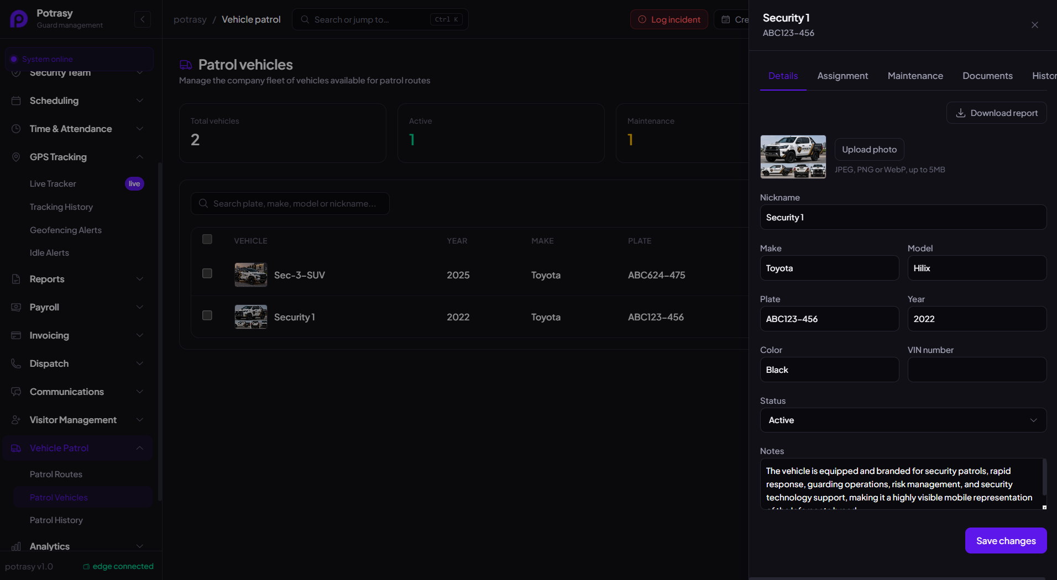
Task: Click the Save changes button
Action: point(1006,541)
